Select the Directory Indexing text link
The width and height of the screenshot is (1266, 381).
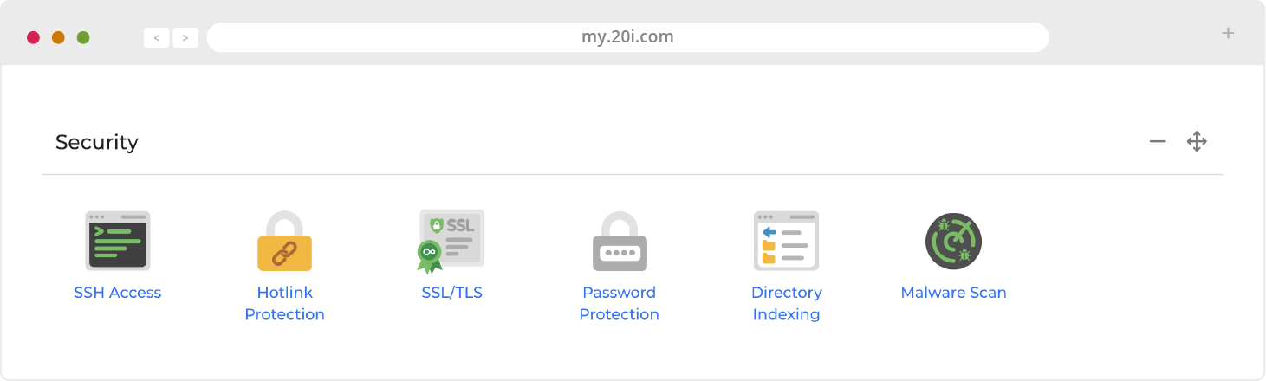786,303
